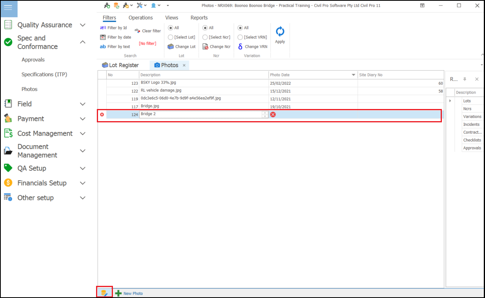Image resolution: width=485 pixels, height=298 pixels.
Task: Click the Change VRN delta icon
Action: pos(240,47)
